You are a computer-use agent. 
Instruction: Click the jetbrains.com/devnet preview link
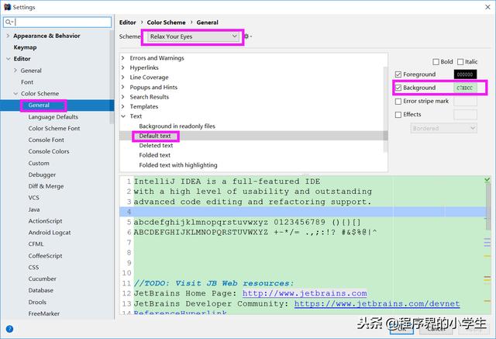point(377,303)
